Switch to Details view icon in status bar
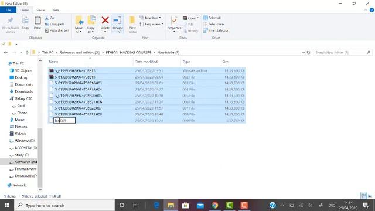Image resolution: width=375 pixels, height=211 pixels. [363, 196]
